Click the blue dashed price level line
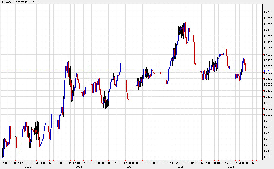The width and height of the screenshot is (274, 169). 152,71
